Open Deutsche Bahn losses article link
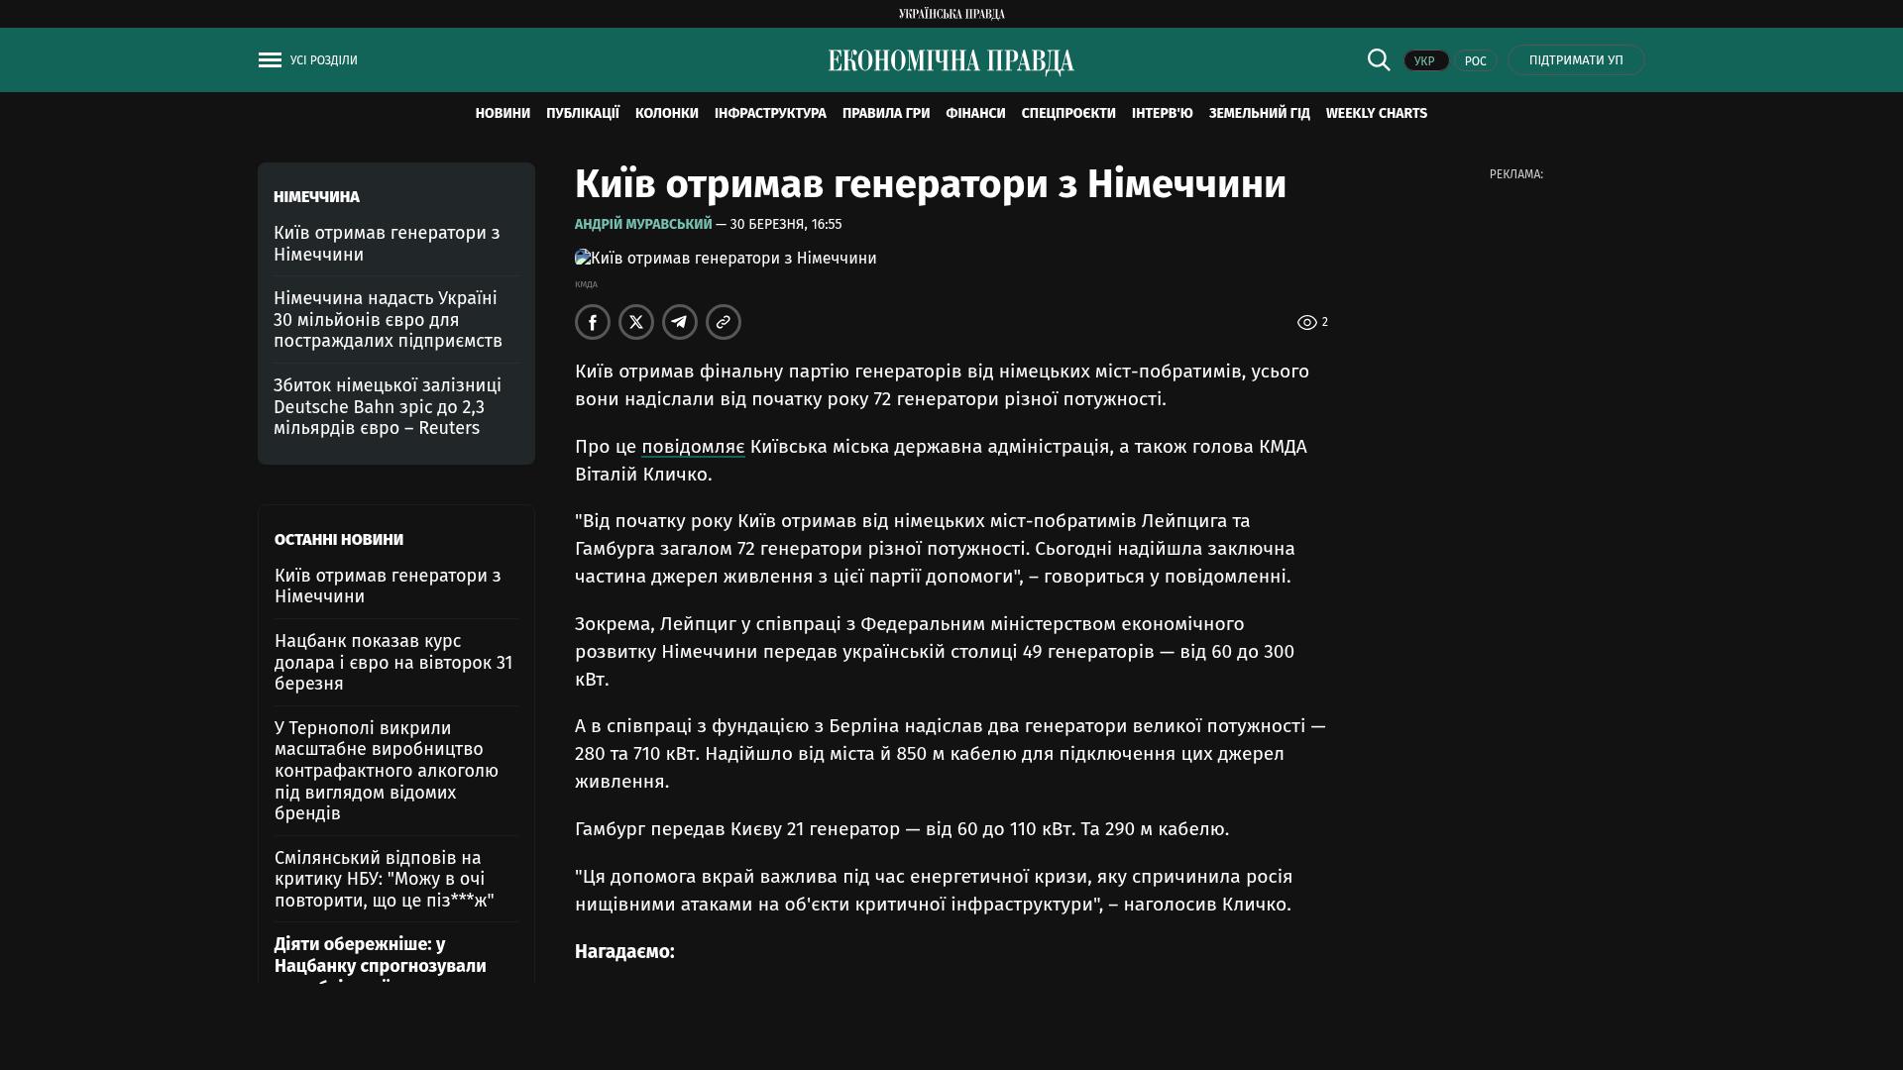The image size is (1903, 1070). (x=388, y=406)
